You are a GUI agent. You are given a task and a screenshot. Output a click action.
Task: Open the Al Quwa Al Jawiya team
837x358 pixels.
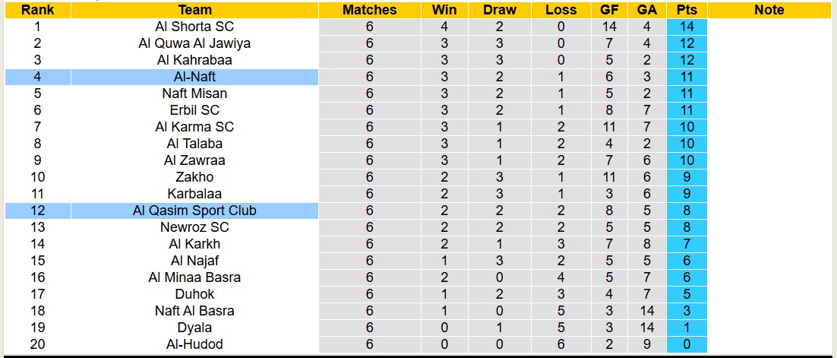click(194, 43)
